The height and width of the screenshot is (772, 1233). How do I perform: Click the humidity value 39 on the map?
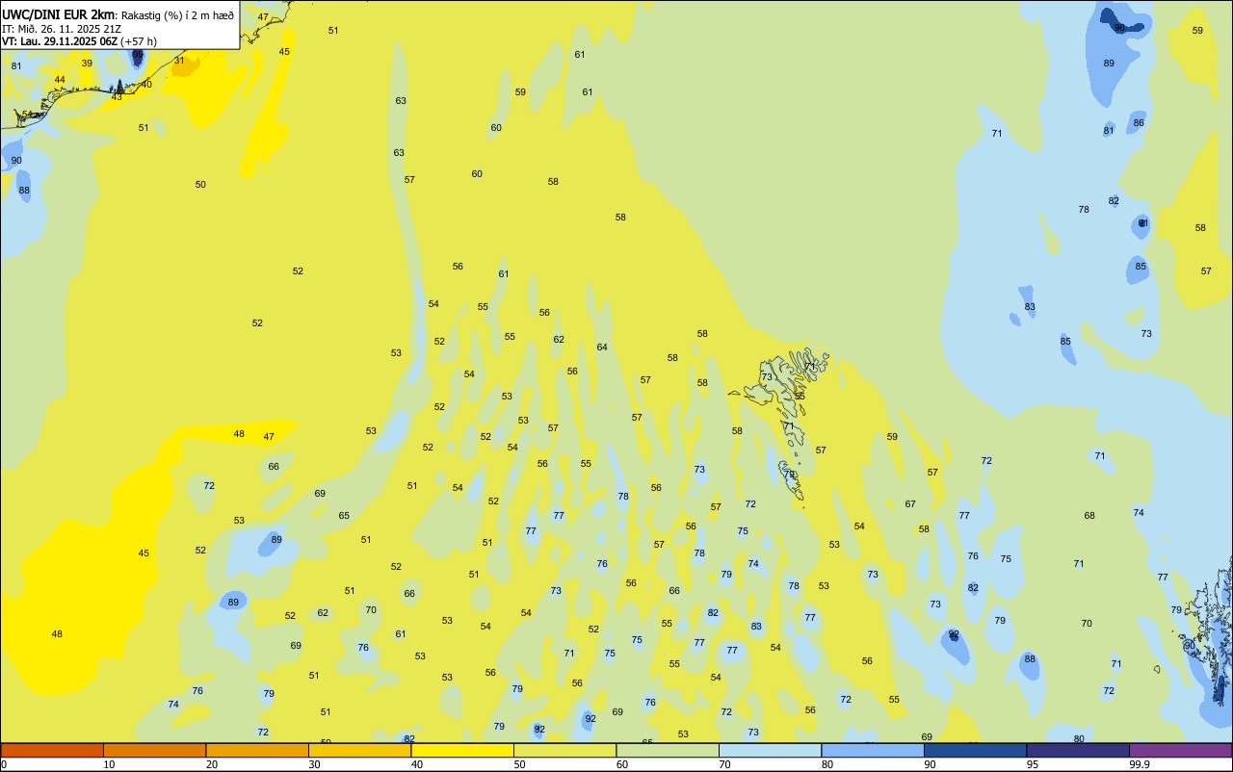(x=87, y=64)
